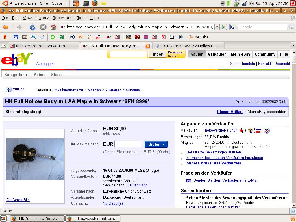The width and height of the screenshot is (296, 222).
Task: Open the E-Gitarren category breadcrumb
Action: (113, 90)
